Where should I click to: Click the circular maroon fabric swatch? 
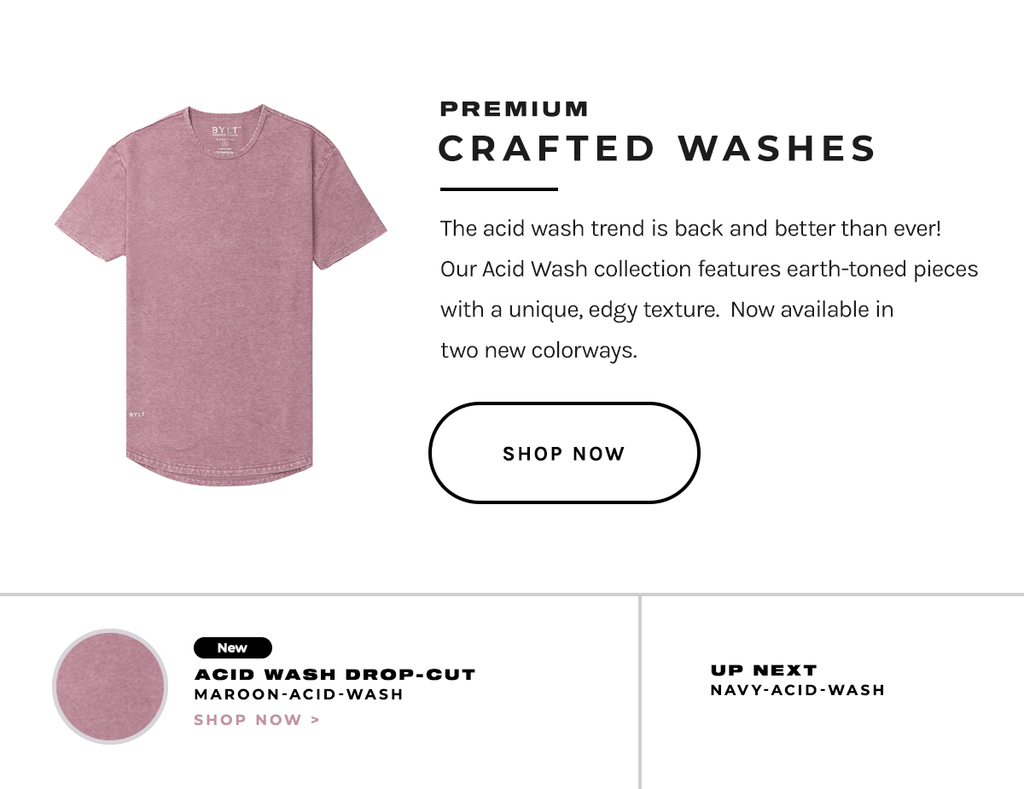pyautogui.click(x=109, y=687)
